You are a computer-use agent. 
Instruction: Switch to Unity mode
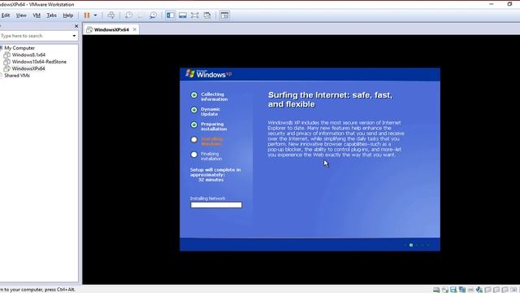point(207,15)
